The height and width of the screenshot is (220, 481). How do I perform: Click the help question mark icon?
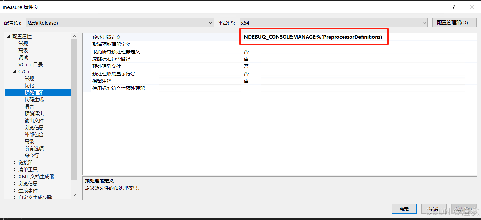[x=454, y=7]
